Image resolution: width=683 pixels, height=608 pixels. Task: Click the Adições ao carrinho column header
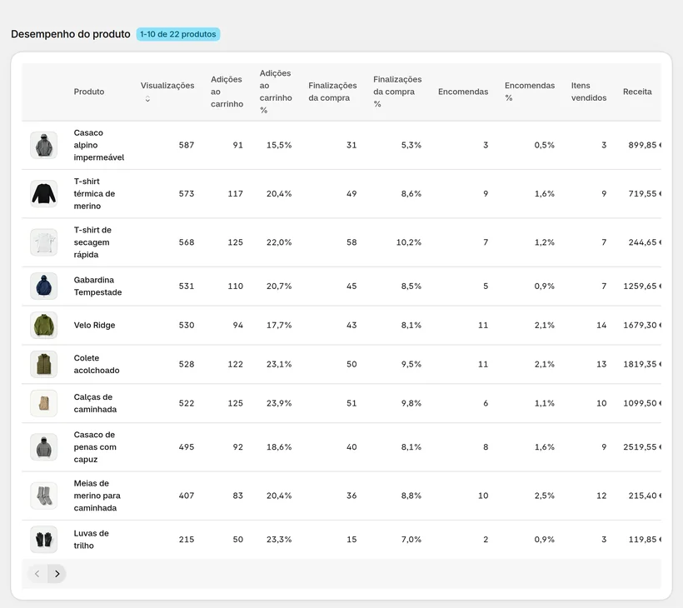227,92
